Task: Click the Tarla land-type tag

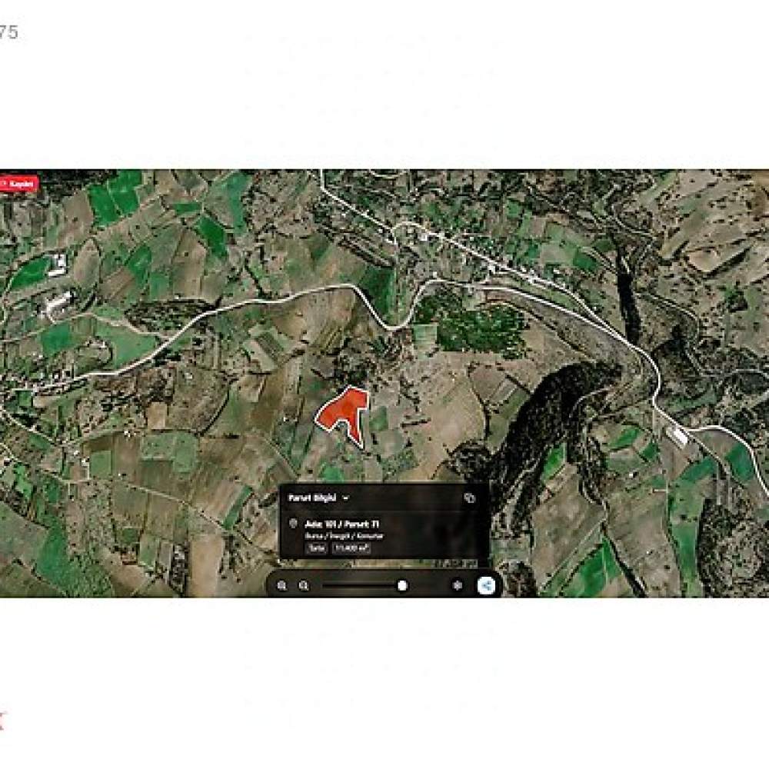Action: tap(316, 548)
